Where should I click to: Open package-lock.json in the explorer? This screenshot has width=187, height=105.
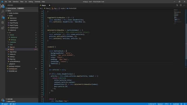coord(22,66)
